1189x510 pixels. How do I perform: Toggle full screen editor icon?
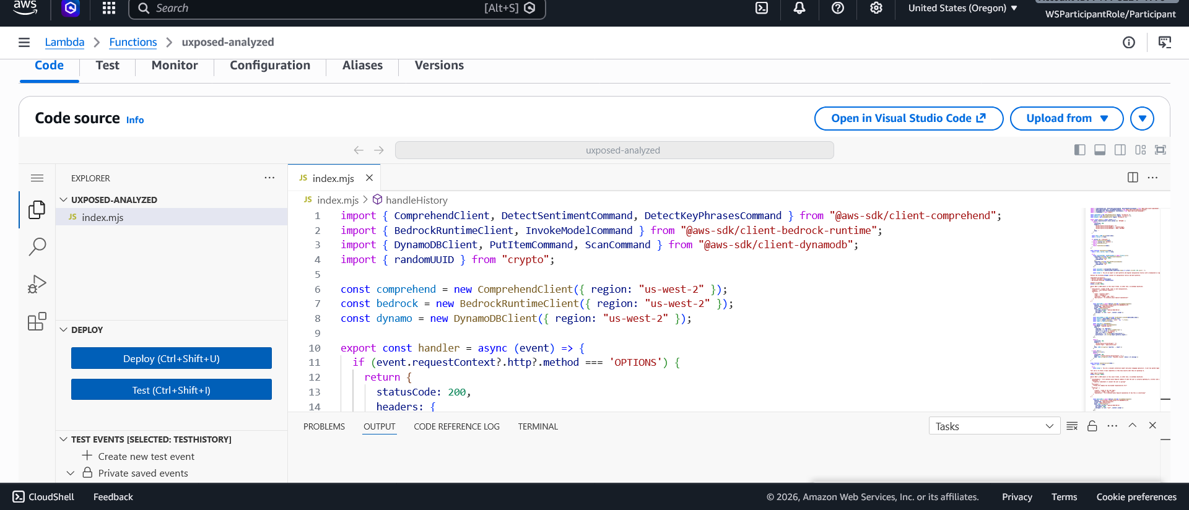click(x=1161, y=150)
